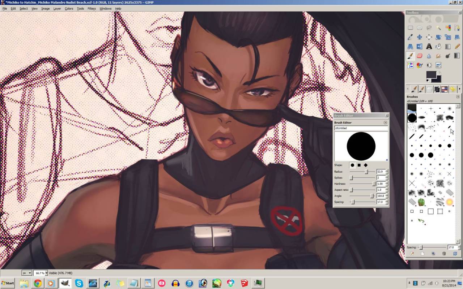Image resolution: width=463 pixels, height=289 pixels.
Task: Choose diamond brush shape in Brush Editor
Action: click(x=366, y=165)
